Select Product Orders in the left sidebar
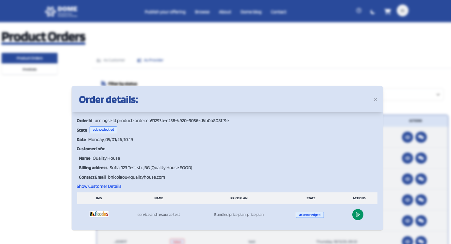Screen dimensions: 451x244 coord(30,58)
